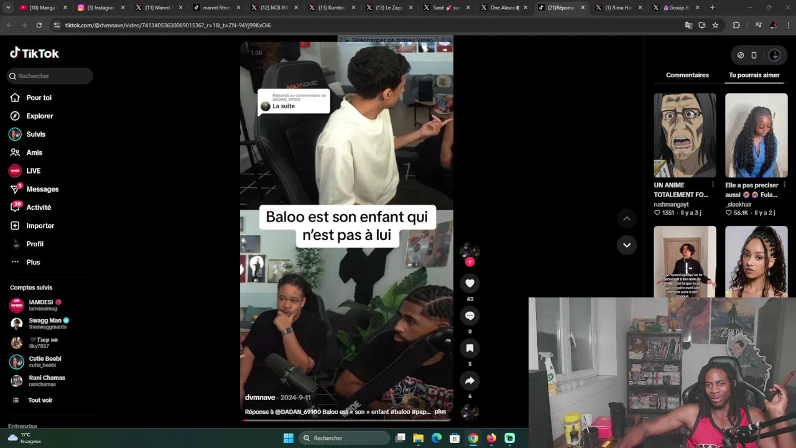Click the TikTok logo
The height and width of the screenshot is (448, 796).
click(x=34, y=53)
